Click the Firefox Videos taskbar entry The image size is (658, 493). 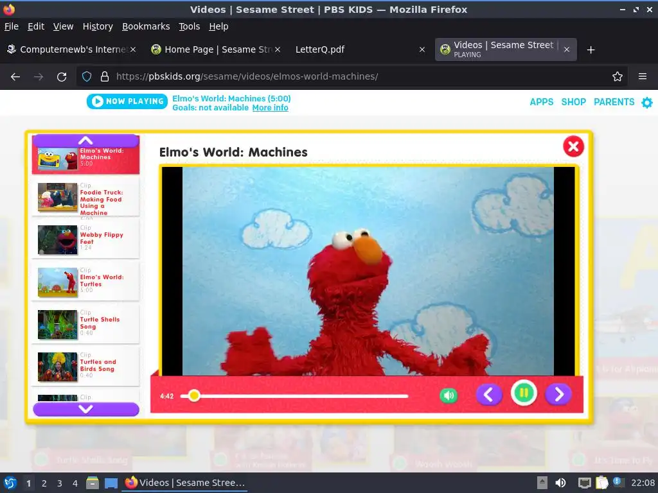(184, 483)
